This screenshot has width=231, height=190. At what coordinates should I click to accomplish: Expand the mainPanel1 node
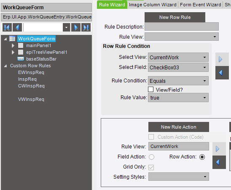click(x=13, y=46)
